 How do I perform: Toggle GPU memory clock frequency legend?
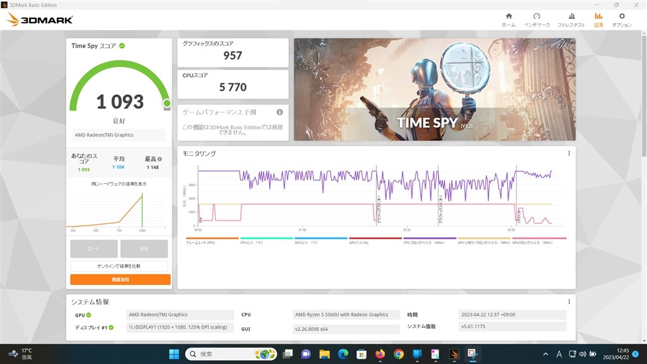[484, 241]
